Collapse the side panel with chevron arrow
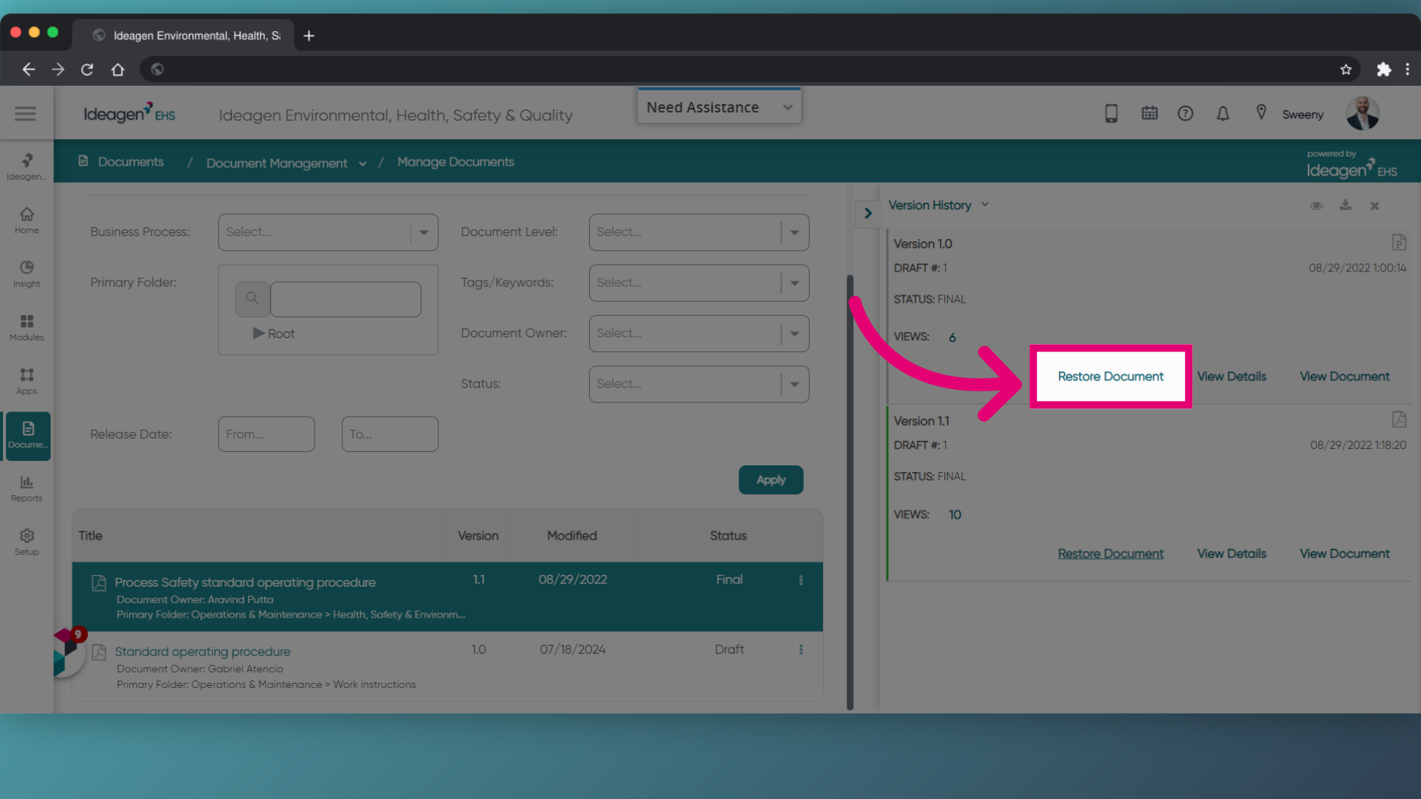This screenshot has width=1421, height=799. [x=867, y=214]
